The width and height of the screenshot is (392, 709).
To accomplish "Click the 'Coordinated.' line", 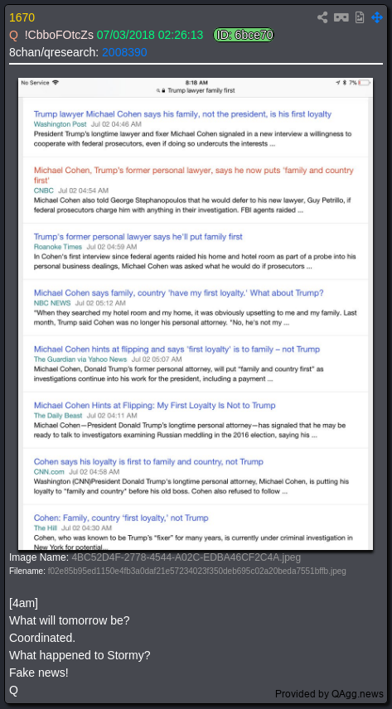I will click(x=42, y=638).
